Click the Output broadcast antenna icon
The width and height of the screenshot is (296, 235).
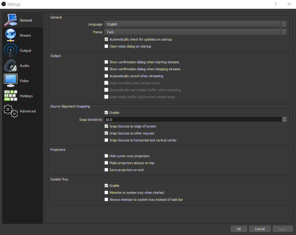pyautogui.click(x=11, y=50)
